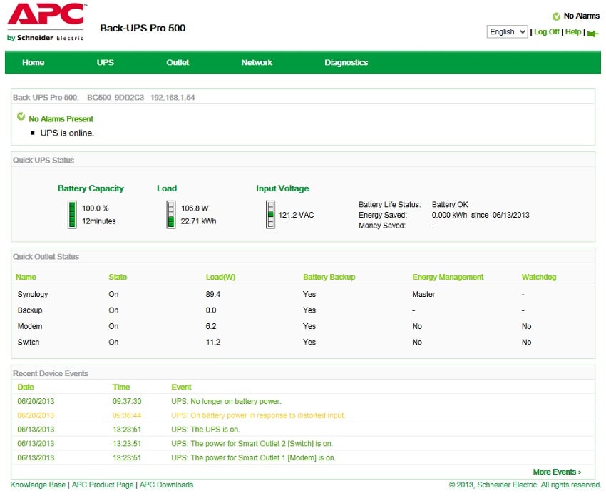This screenshot has width=606, height=501.
Task: Open the Network menu
Action: click(257, 62)
